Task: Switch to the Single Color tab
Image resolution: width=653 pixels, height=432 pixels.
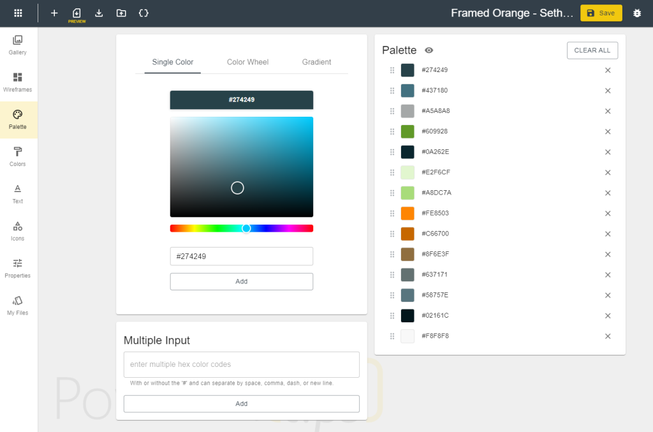Action: pos(172,62)
